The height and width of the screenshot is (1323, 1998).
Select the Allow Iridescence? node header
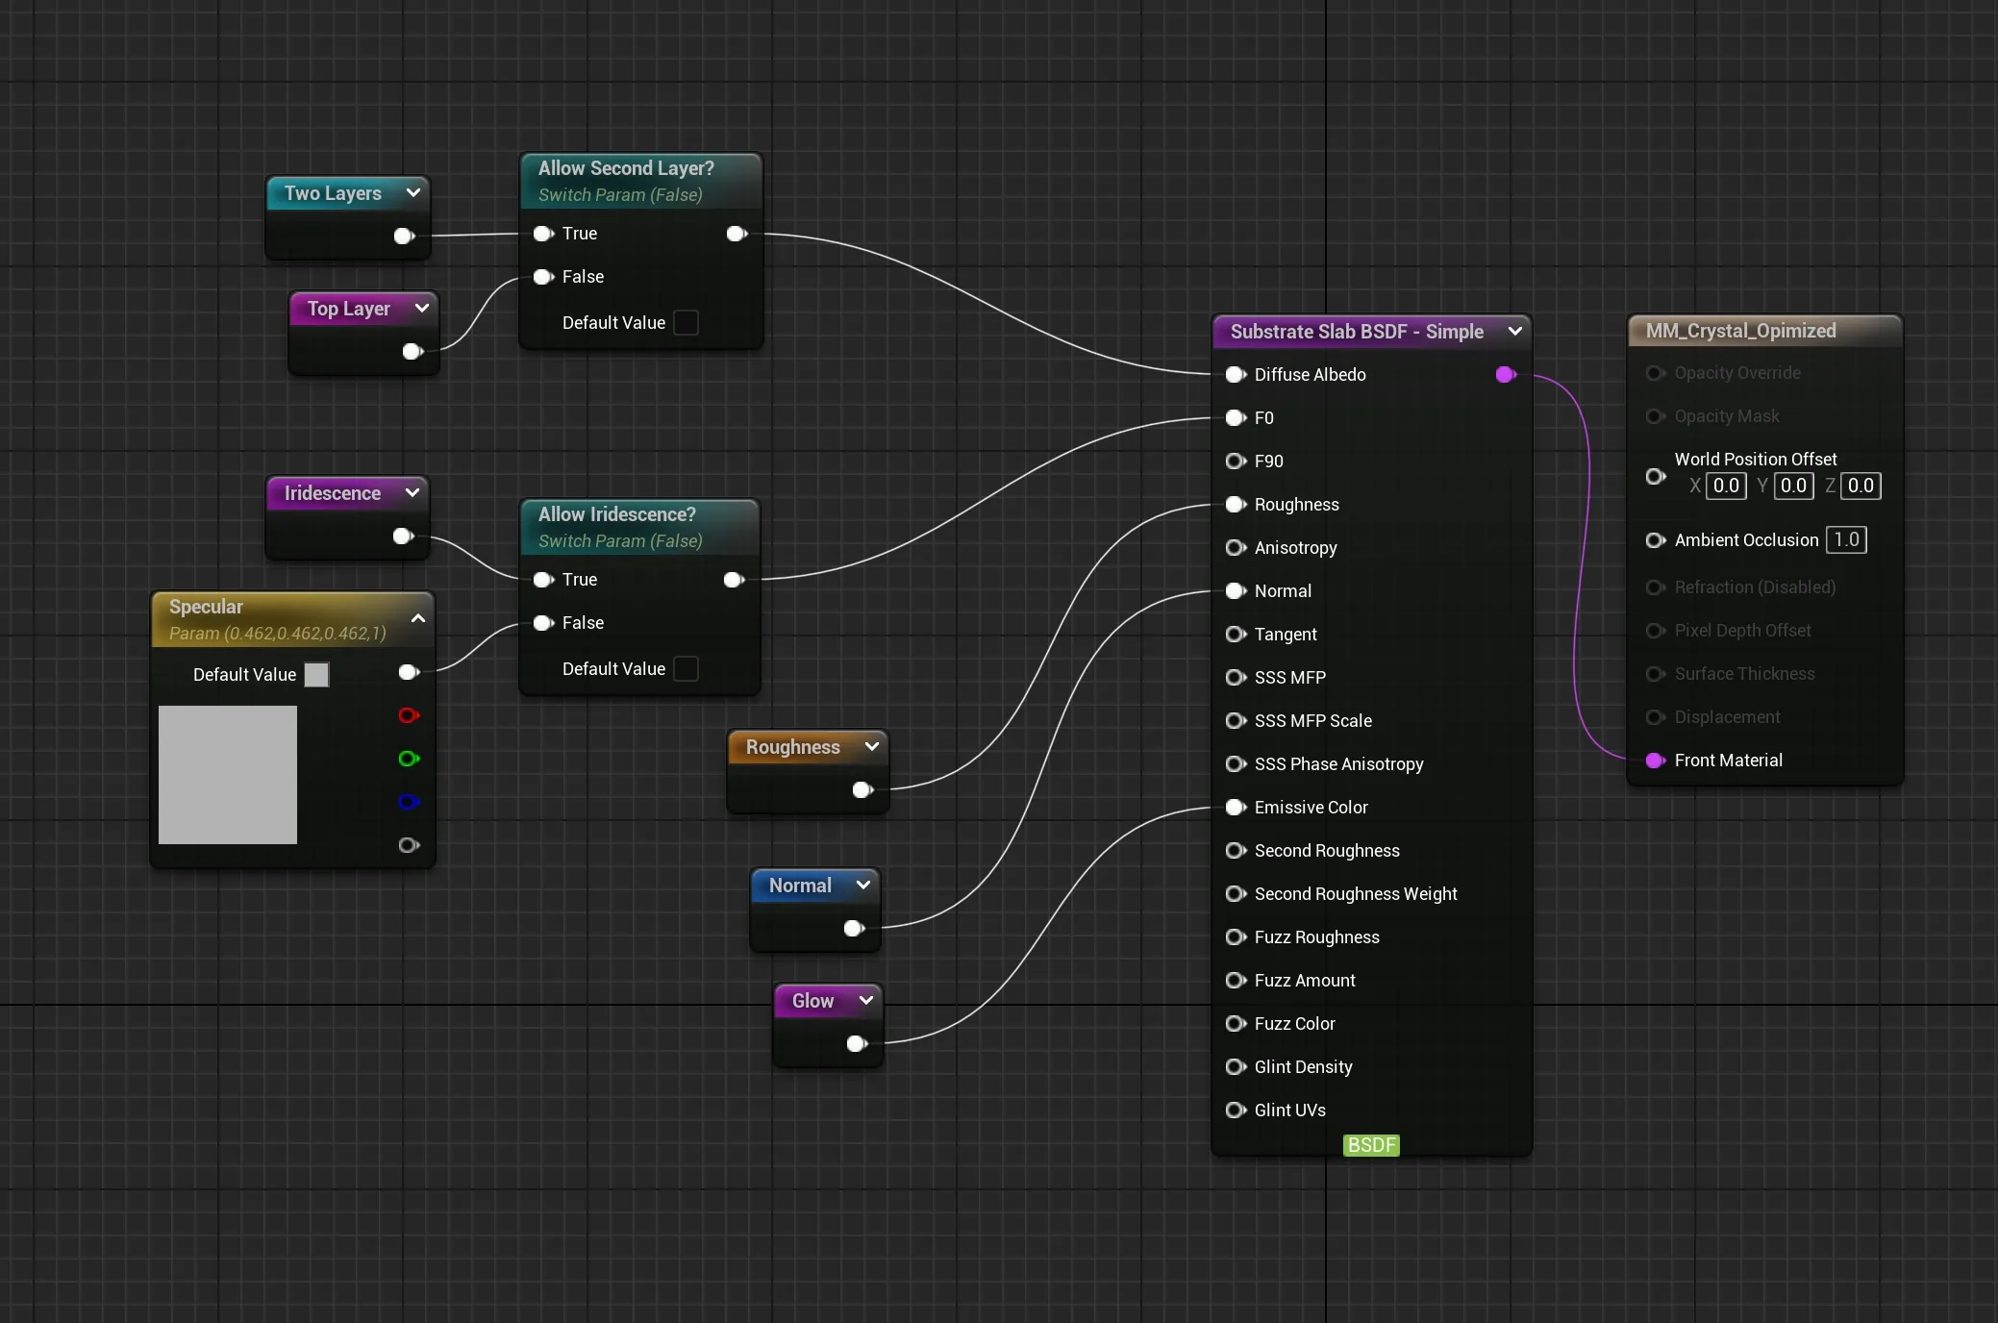click(x=639, y=527)
